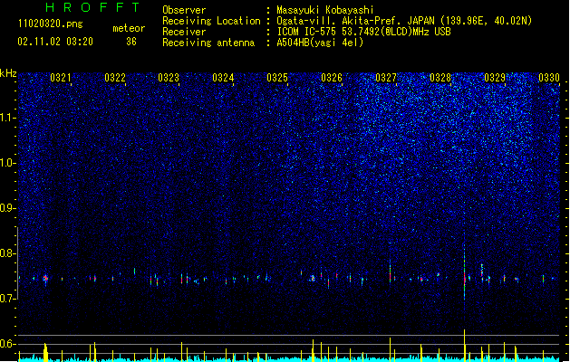Click the timestamp 02.11.02 03:20
The image size is (570, 362).
click(x=55, y=42)
